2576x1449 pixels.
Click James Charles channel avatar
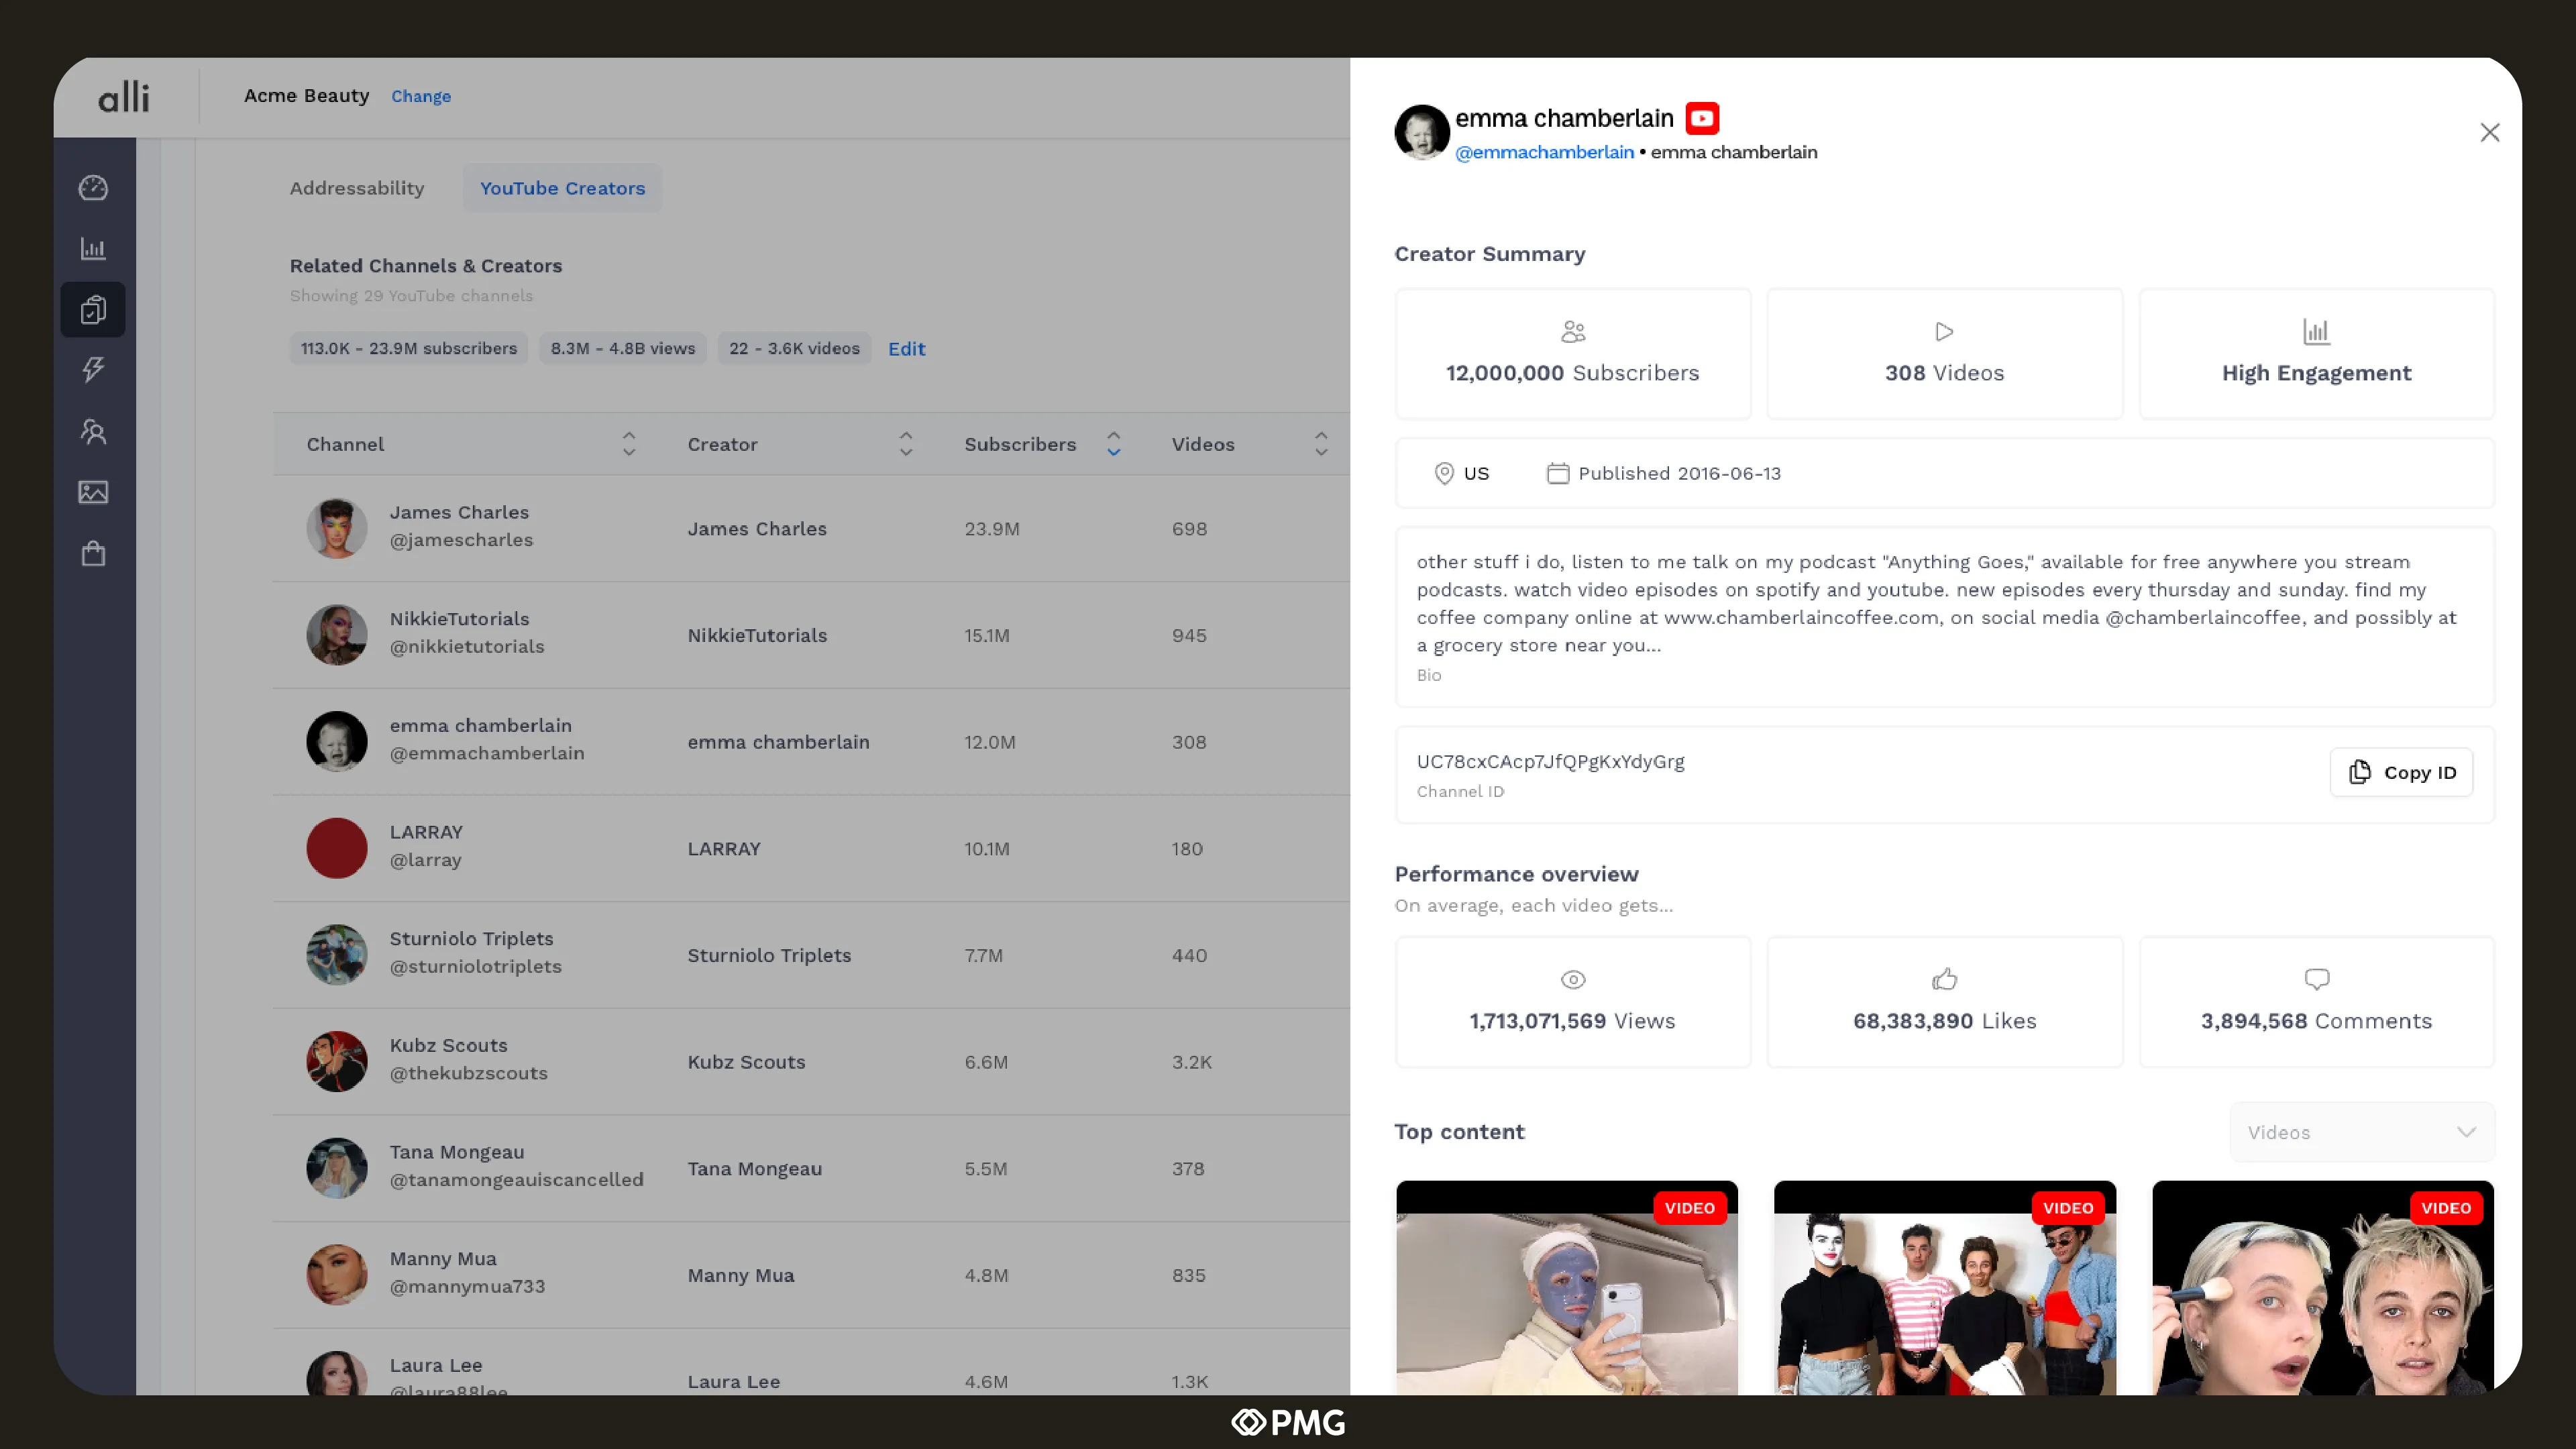tap(337, 528)
